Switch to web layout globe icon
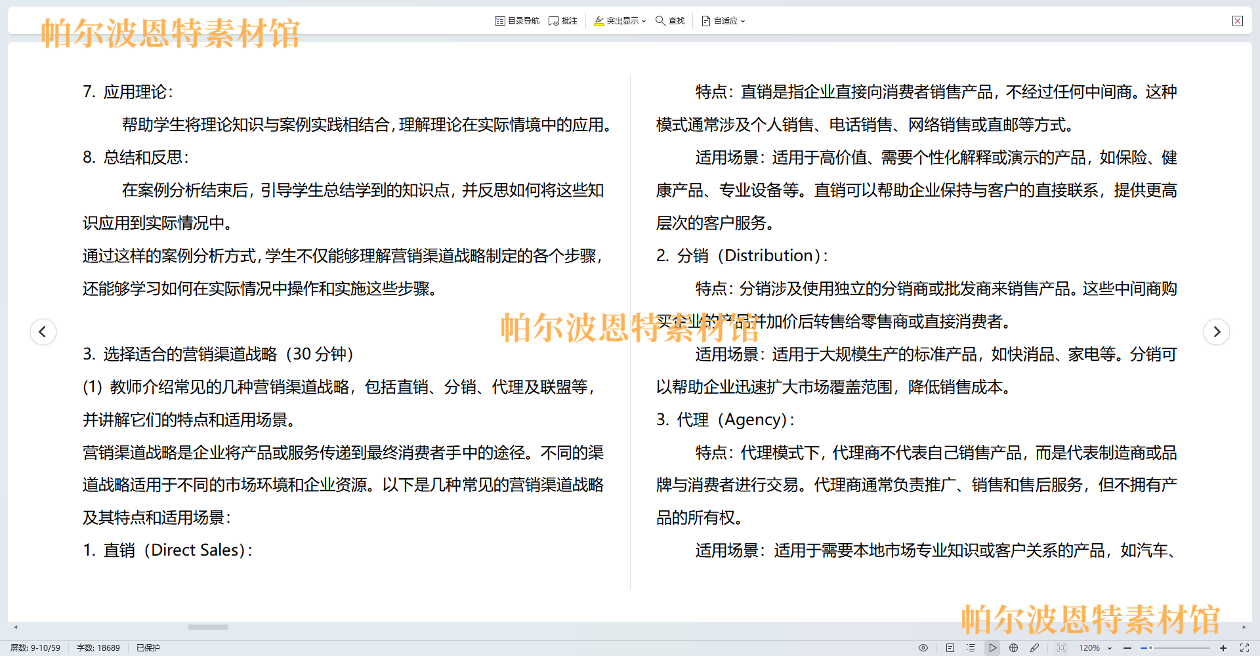The image size is (1260, 656). 1013,647
